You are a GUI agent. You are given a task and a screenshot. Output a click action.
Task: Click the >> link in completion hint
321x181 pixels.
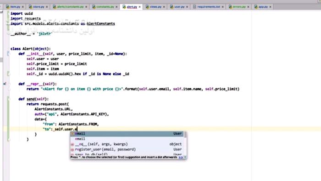181,157
